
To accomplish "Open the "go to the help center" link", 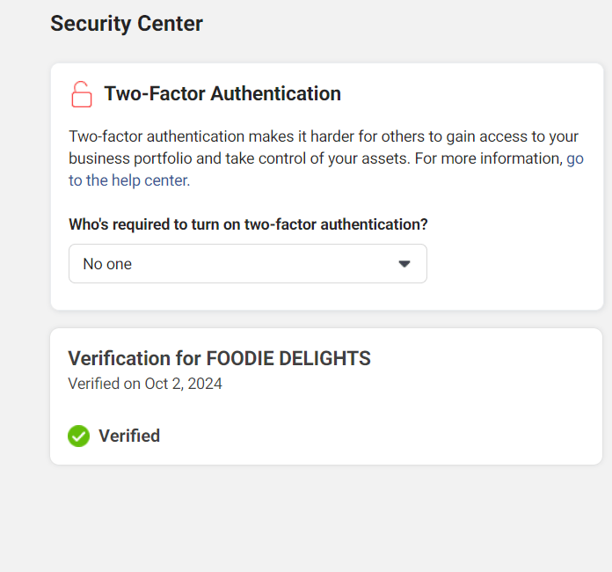I will tap(574, 159).
